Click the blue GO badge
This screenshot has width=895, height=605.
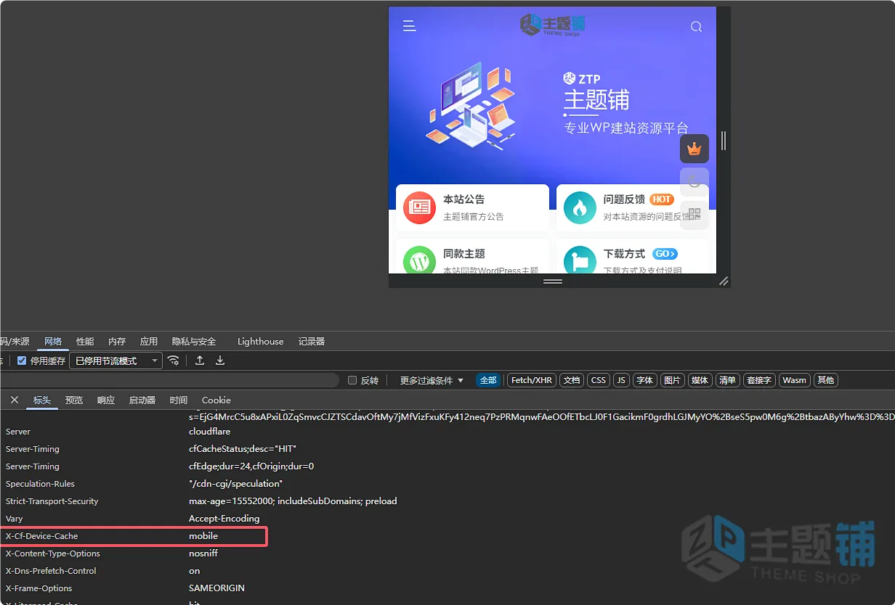point(665,254)
